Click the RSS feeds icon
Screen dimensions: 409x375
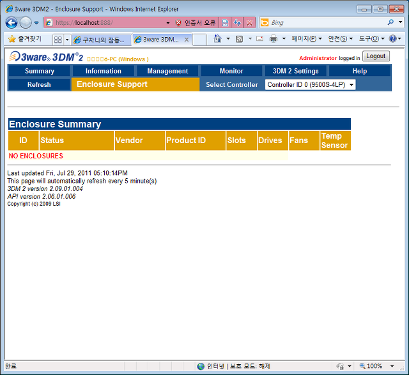click(239, 39)
